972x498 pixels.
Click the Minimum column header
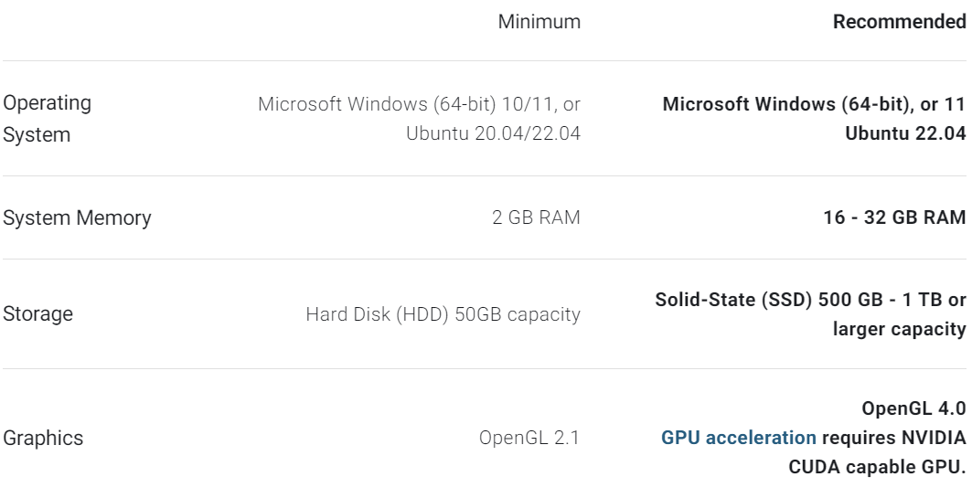coord(539,22)
